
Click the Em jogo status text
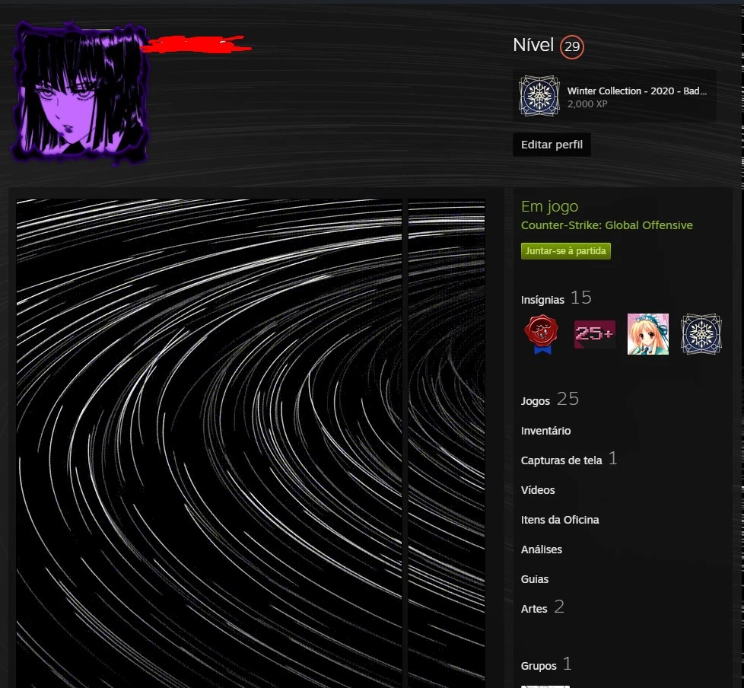[549, 206]
